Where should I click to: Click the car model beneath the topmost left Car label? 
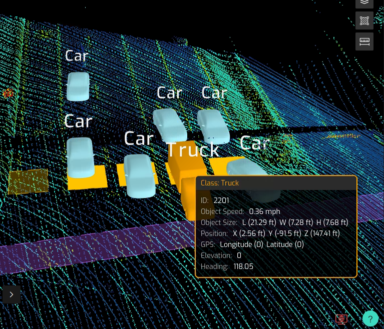pyautogui.click(x=78, y=86)
